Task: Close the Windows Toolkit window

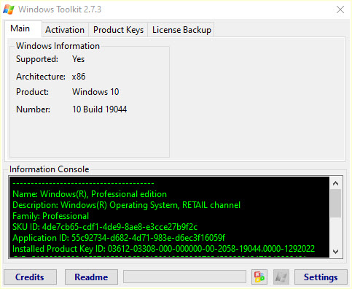Action: [340, 9]
